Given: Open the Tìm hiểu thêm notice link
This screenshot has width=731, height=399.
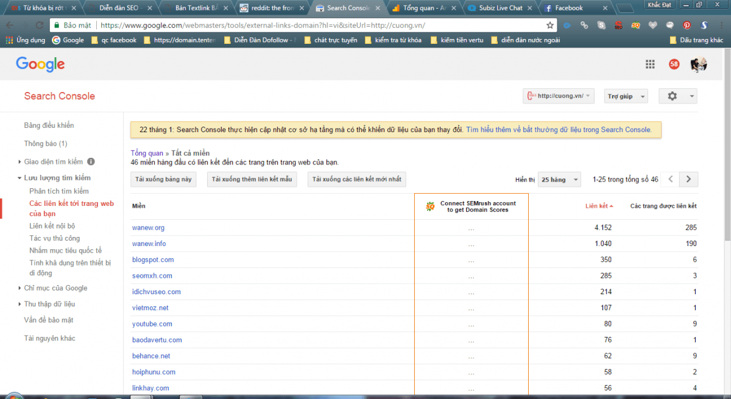Looking at the screenshot, I should click(x=559, y=130).
